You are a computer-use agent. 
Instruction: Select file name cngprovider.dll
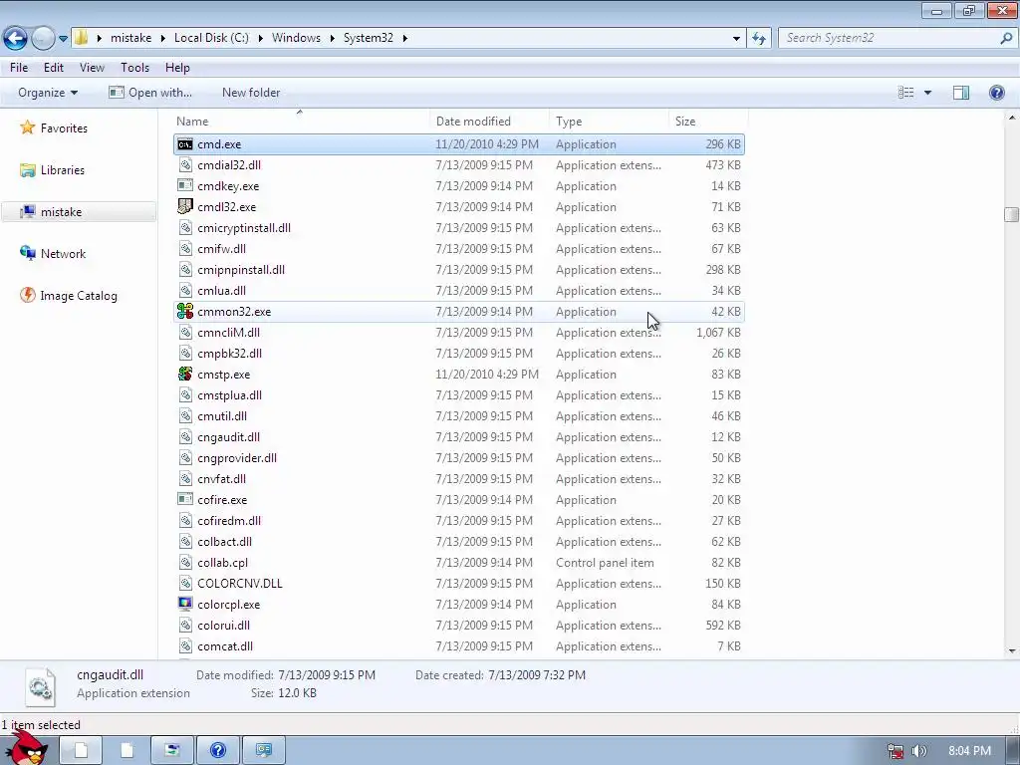click(237, 458)
